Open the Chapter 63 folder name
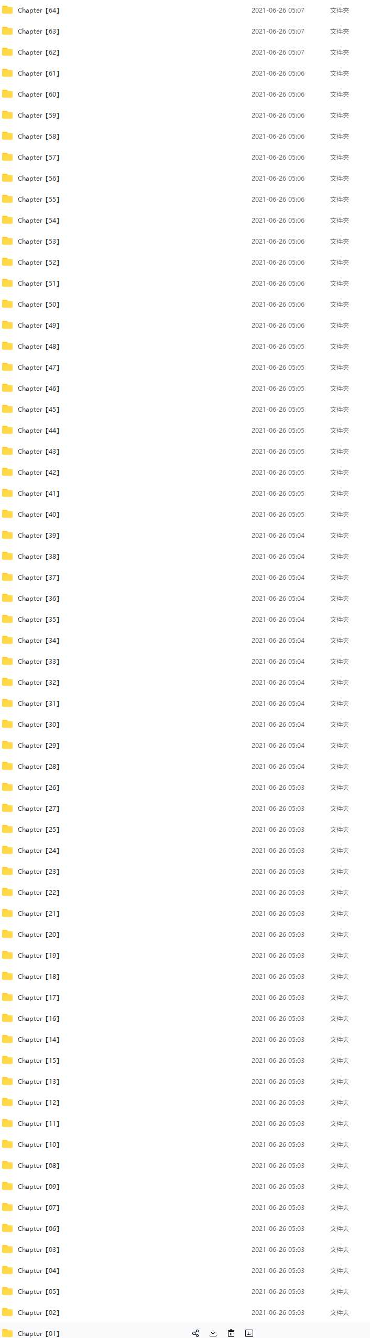Viewport: 370px width, 1338px height. pos(38,32)
